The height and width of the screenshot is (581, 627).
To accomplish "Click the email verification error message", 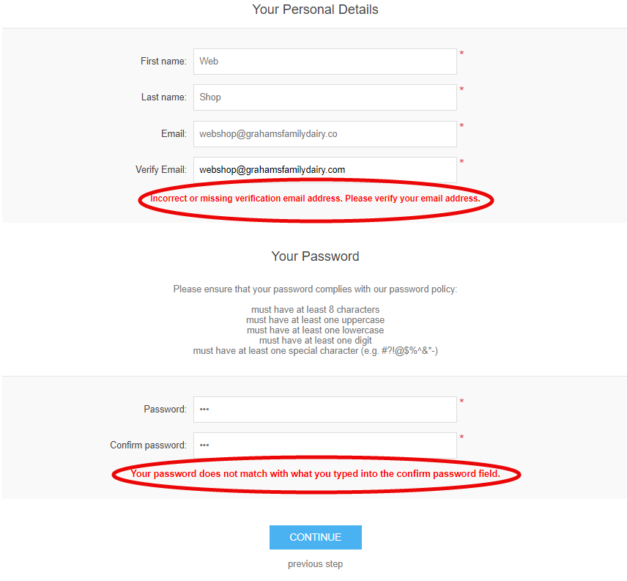I will point(315,198).
